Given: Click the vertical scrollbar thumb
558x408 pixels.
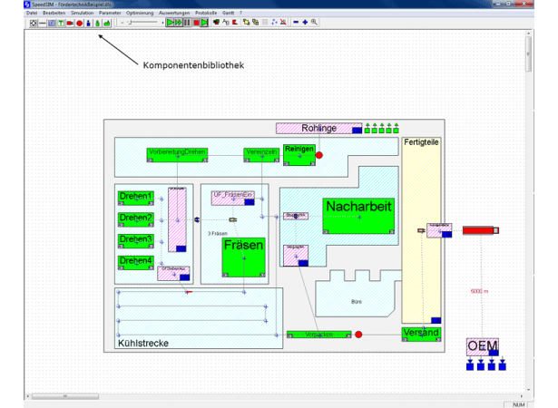Looking at the screenshot, I should click(528, 53).
